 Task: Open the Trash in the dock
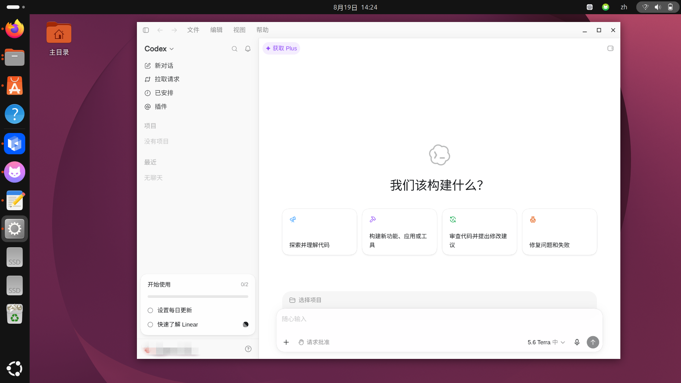tap(15, 314)
